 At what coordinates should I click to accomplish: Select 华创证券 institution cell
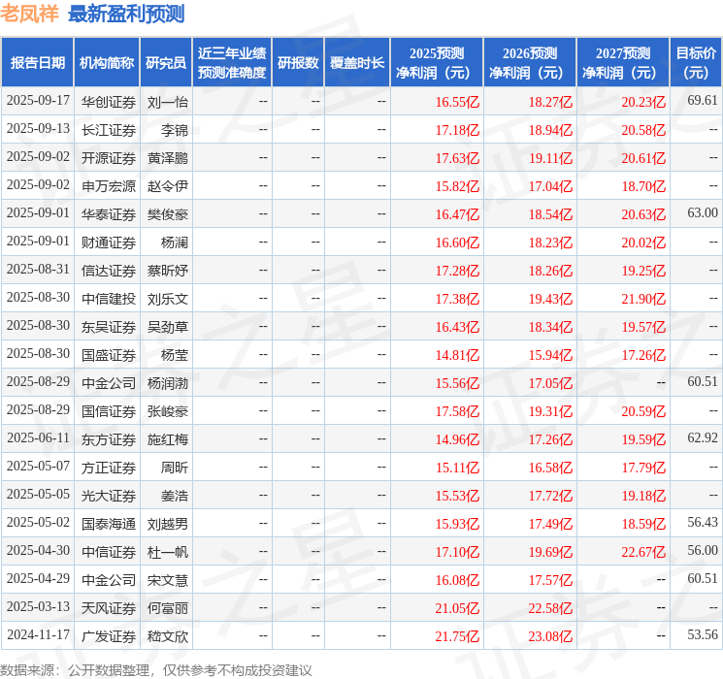point(109,102)
